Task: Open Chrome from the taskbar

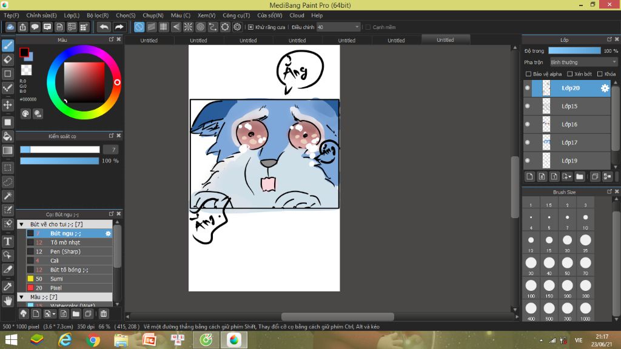Action: 93,341
